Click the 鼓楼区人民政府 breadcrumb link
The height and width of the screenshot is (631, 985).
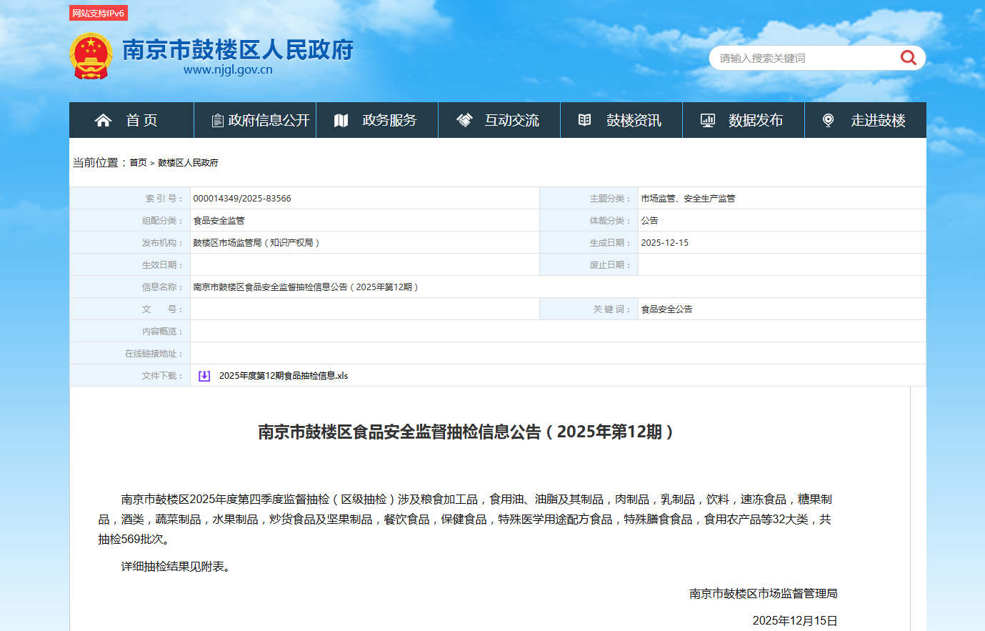coord(188,163)
